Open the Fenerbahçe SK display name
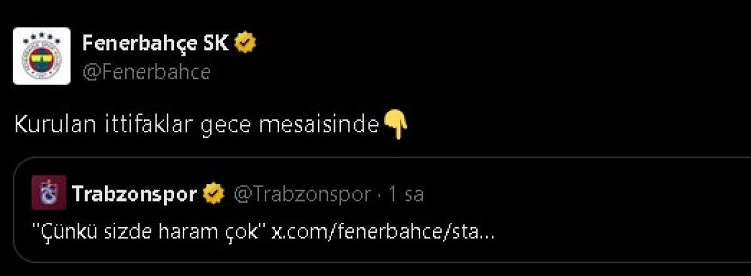751x276 pixels. pyautogui.click(x=156, y=43)
